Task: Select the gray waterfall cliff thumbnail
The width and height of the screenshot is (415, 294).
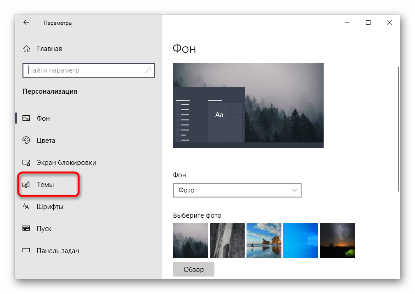Action: tap(227, 241)
